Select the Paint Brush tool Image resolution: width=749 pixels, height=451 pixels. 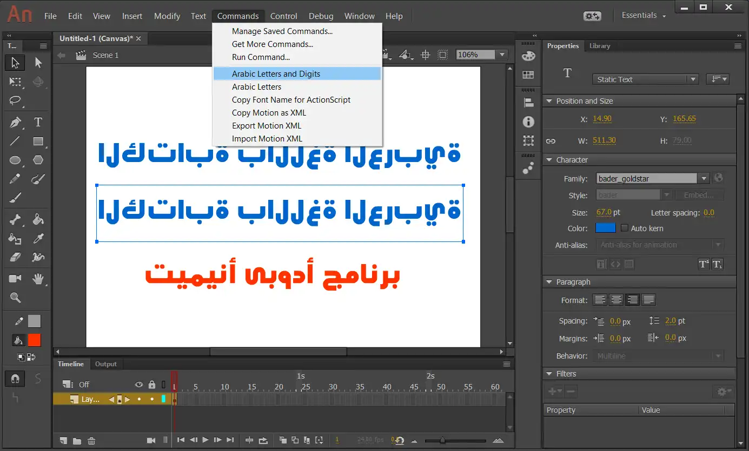(x=38, y=179)
